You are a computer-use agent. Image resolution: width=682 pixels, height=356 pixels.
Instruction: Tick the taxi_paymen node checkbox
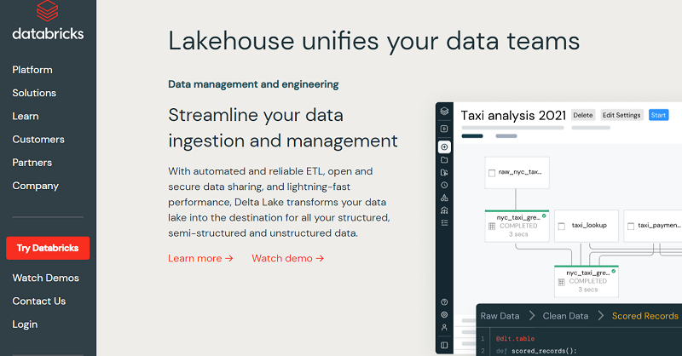[631, 226]
